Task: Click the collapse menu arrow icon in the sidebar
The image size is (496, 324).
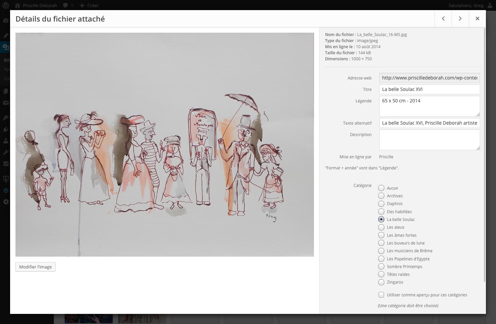Action: pos(6,202)
